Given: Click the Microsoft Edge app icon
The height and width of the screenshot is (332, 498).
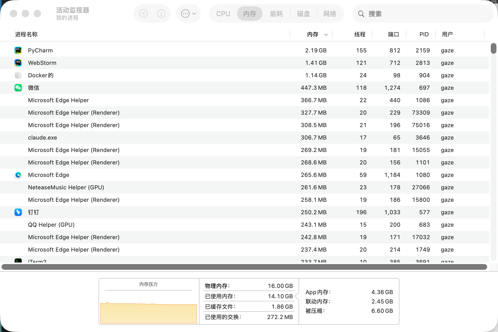Looking at the screenshot, I should (x=18, y=175).
